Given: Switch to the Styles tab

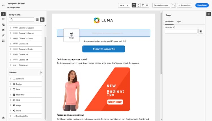Looking at the screenshot, I should coord(179,21).
